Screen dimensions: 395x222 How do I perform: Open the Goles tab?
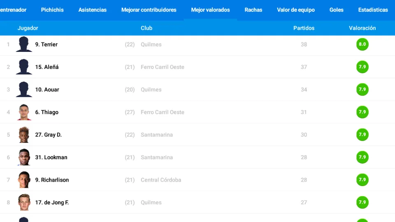(337, 10)
